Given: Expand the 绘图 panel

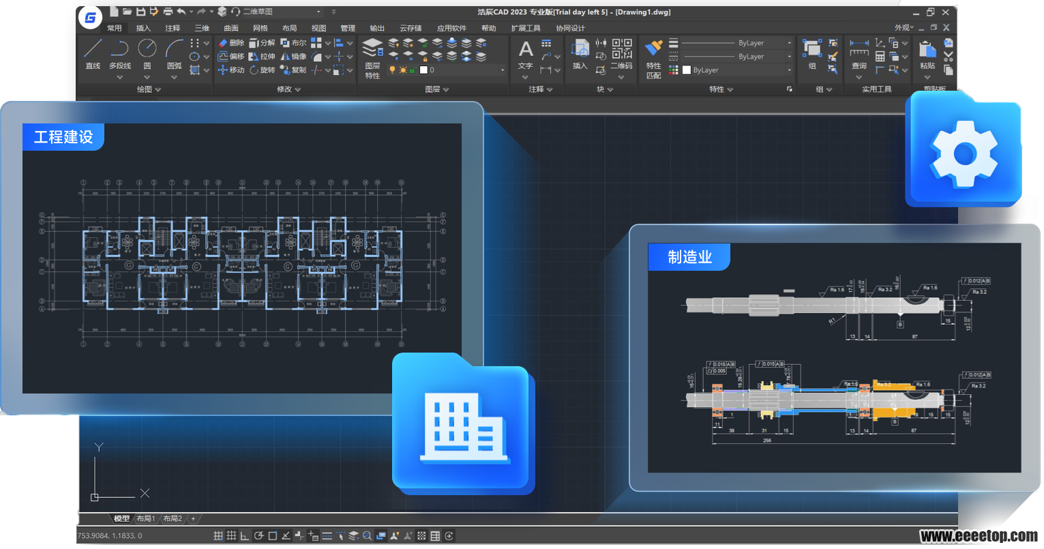Looking at the screenshot, I should (149, 89).
